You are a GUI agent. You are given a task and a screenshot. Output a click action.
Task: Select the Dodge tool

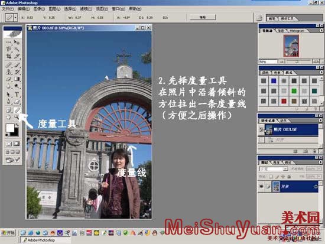pos(17,86)
